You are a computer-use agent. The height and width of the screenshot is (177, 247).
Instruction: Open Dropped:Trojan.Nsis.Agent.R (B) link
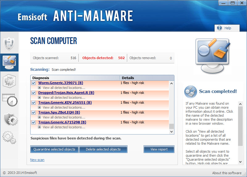point(66,93)
